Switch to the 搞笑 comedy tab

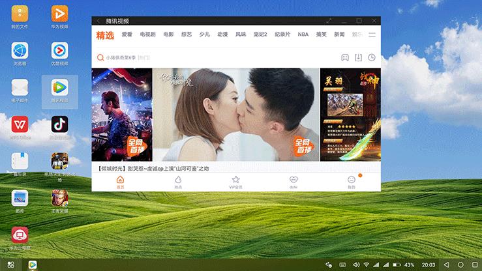coord(322,35)
